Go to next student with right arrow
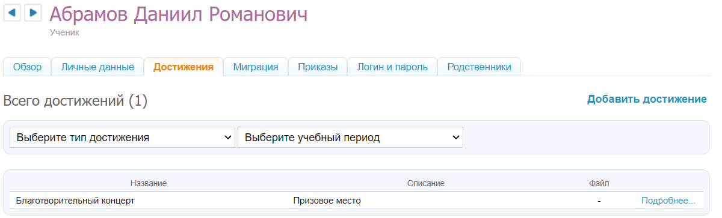Screen dimensions: 722x218 [33, 13]
